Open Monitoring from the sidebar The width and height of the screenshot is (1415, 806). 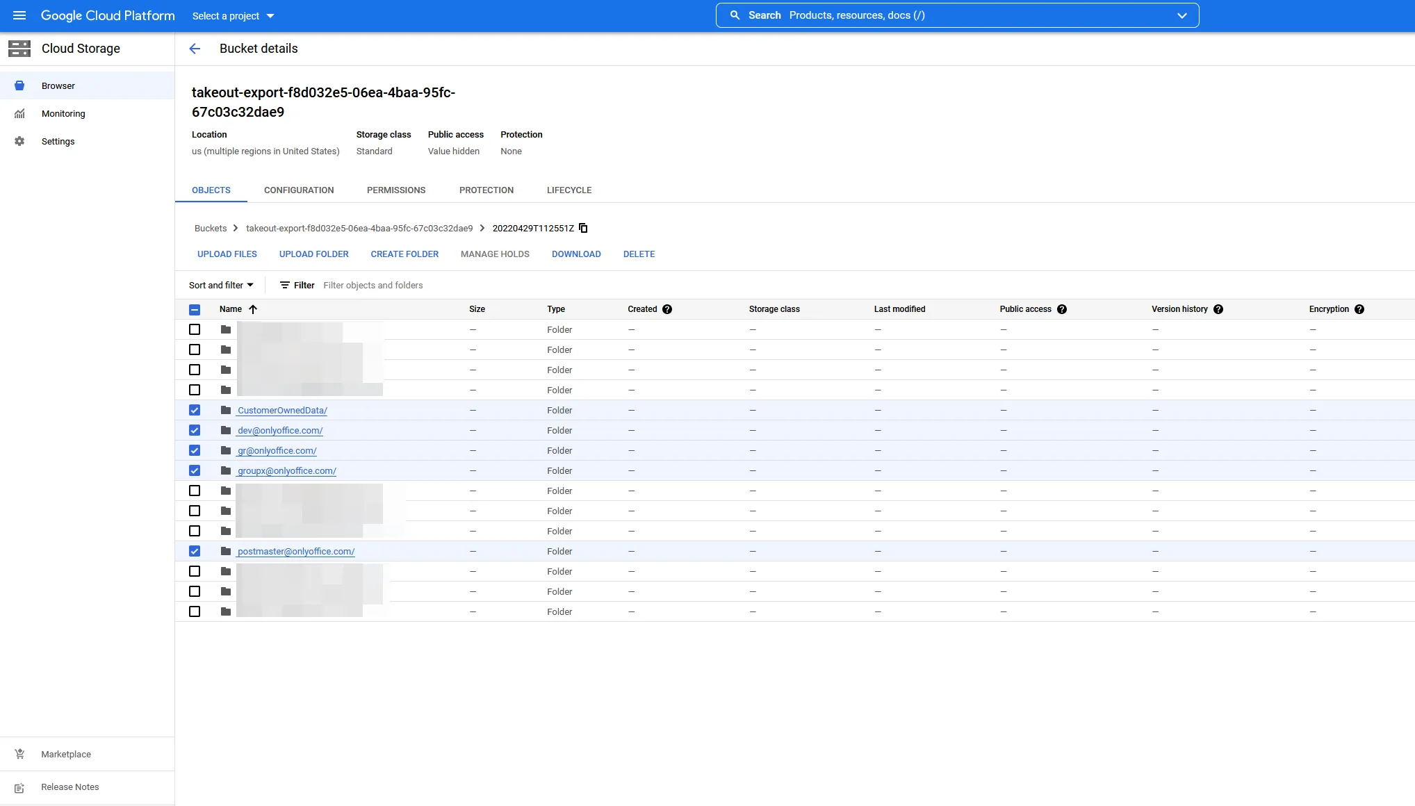(x=63, y=113)
